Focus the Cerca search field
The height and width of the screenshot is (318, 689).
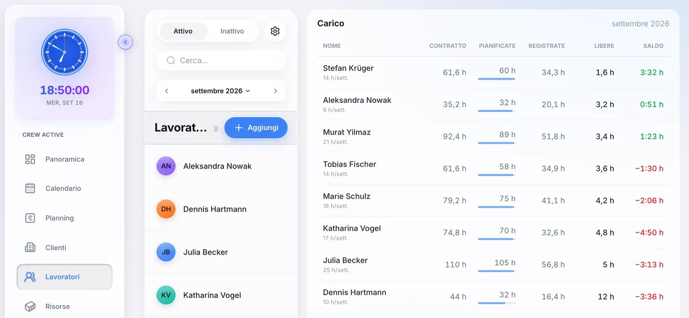221,61
